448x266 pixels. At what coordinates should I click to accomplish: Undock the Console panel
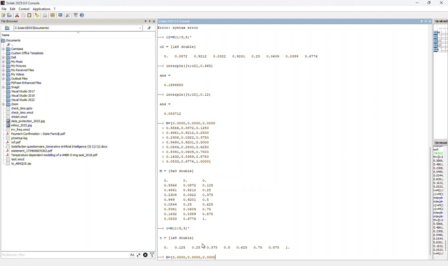tap(426, 21)
